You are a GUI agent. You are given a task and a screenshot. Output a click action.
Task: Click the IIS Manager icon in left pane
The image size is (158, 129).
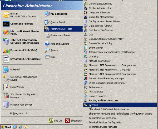click(6, 41)
